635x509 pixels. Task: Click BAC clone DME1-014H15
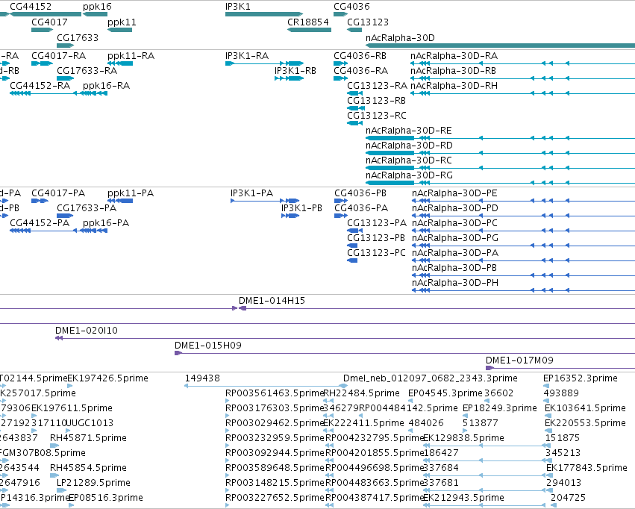pos(272,301)
